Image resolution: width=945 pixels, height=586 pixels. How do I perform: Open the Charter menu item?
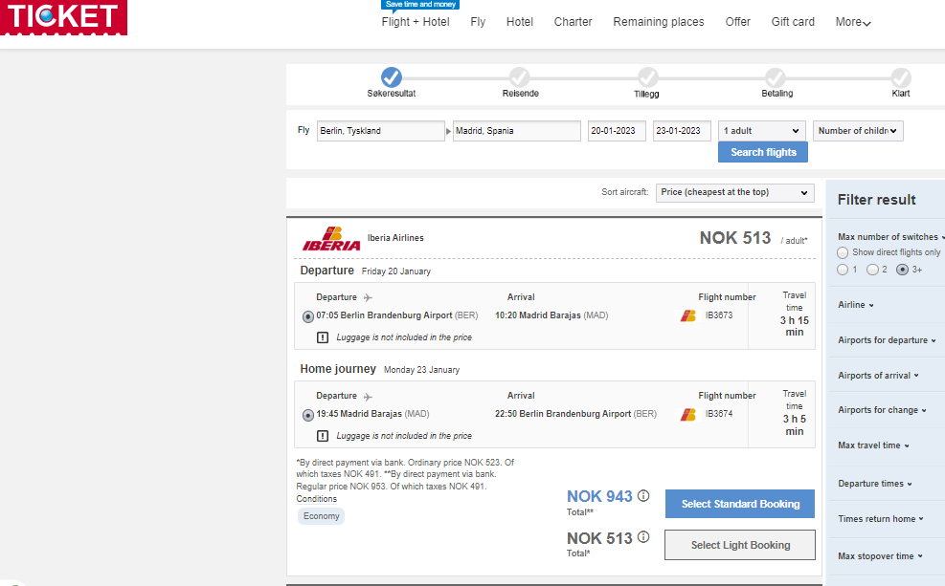click(574, 22)
